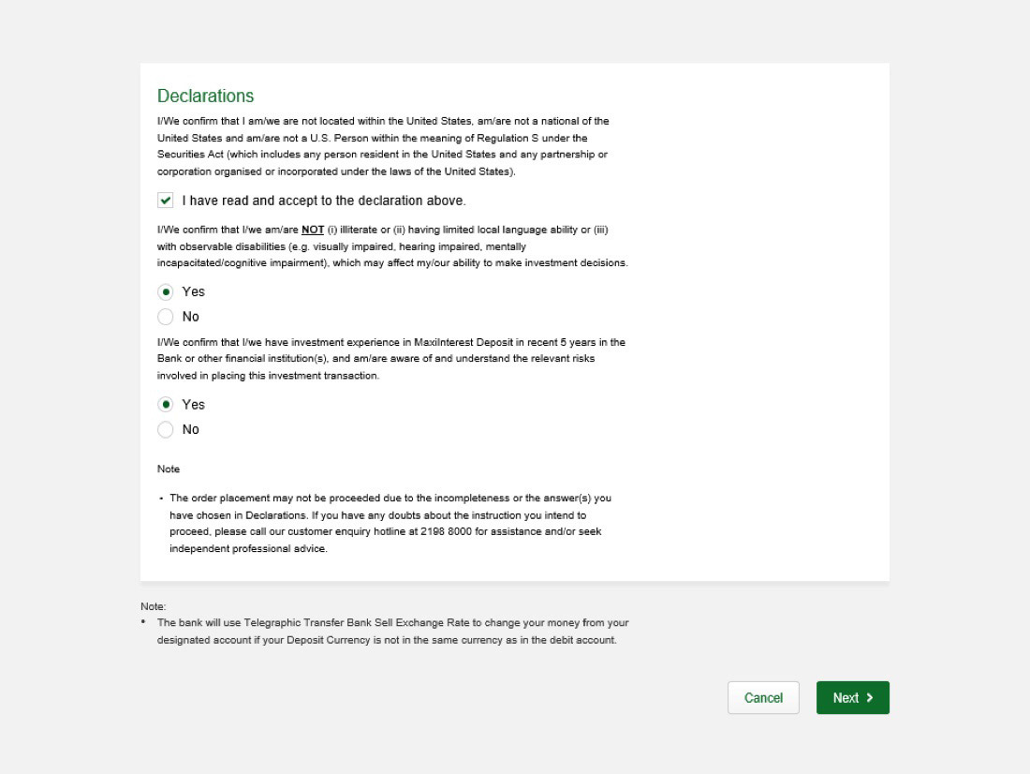Image resolution: width=1030 pixels, height=774 pixels.
Task: Click the Cancel button
Action: (x=763, y=698)
